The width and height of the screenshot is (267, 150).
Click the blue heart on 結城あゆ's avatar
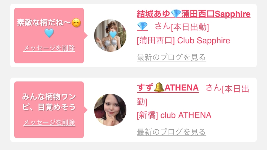(x=113, y=35)
